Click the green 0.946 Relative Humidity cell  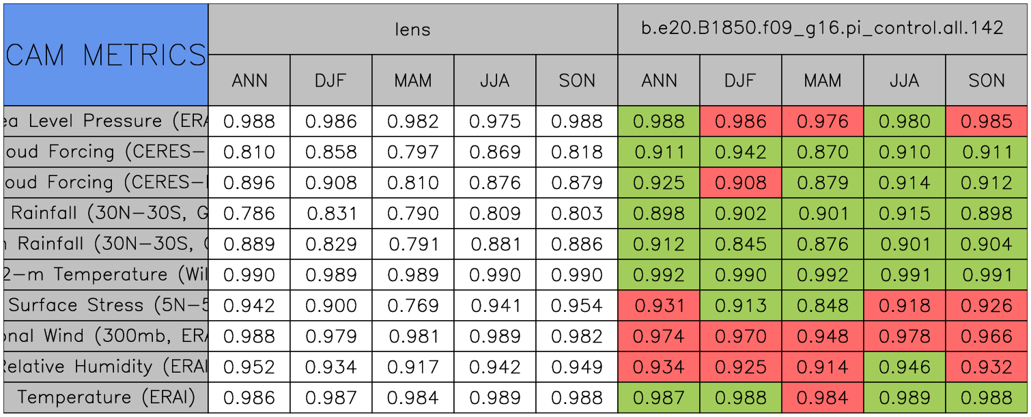[x=904, y=367]
